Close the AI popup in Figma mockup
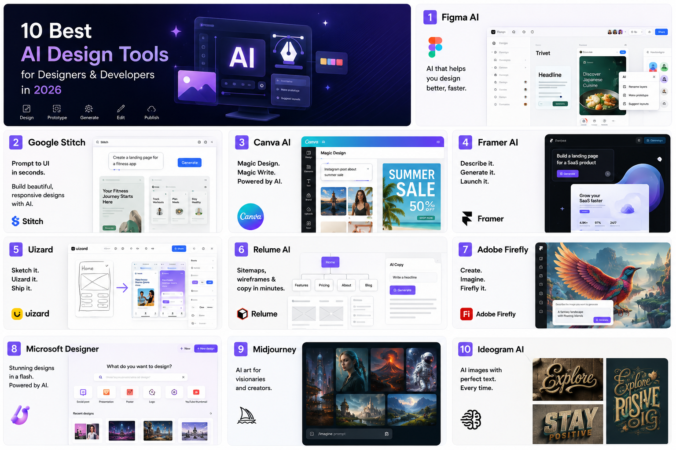 tap(654, 77)
